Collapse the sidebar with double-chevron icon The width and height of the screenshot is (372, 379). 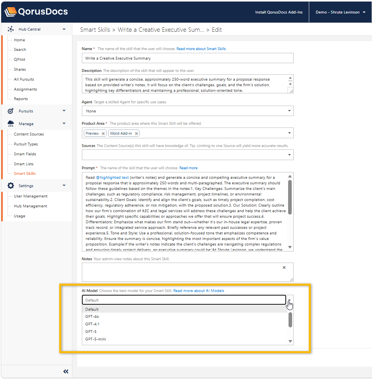click(66, 371)
